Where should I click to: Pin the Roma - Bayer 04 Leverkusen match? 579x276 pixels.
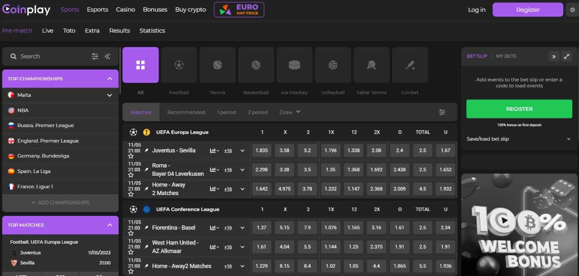146,170
